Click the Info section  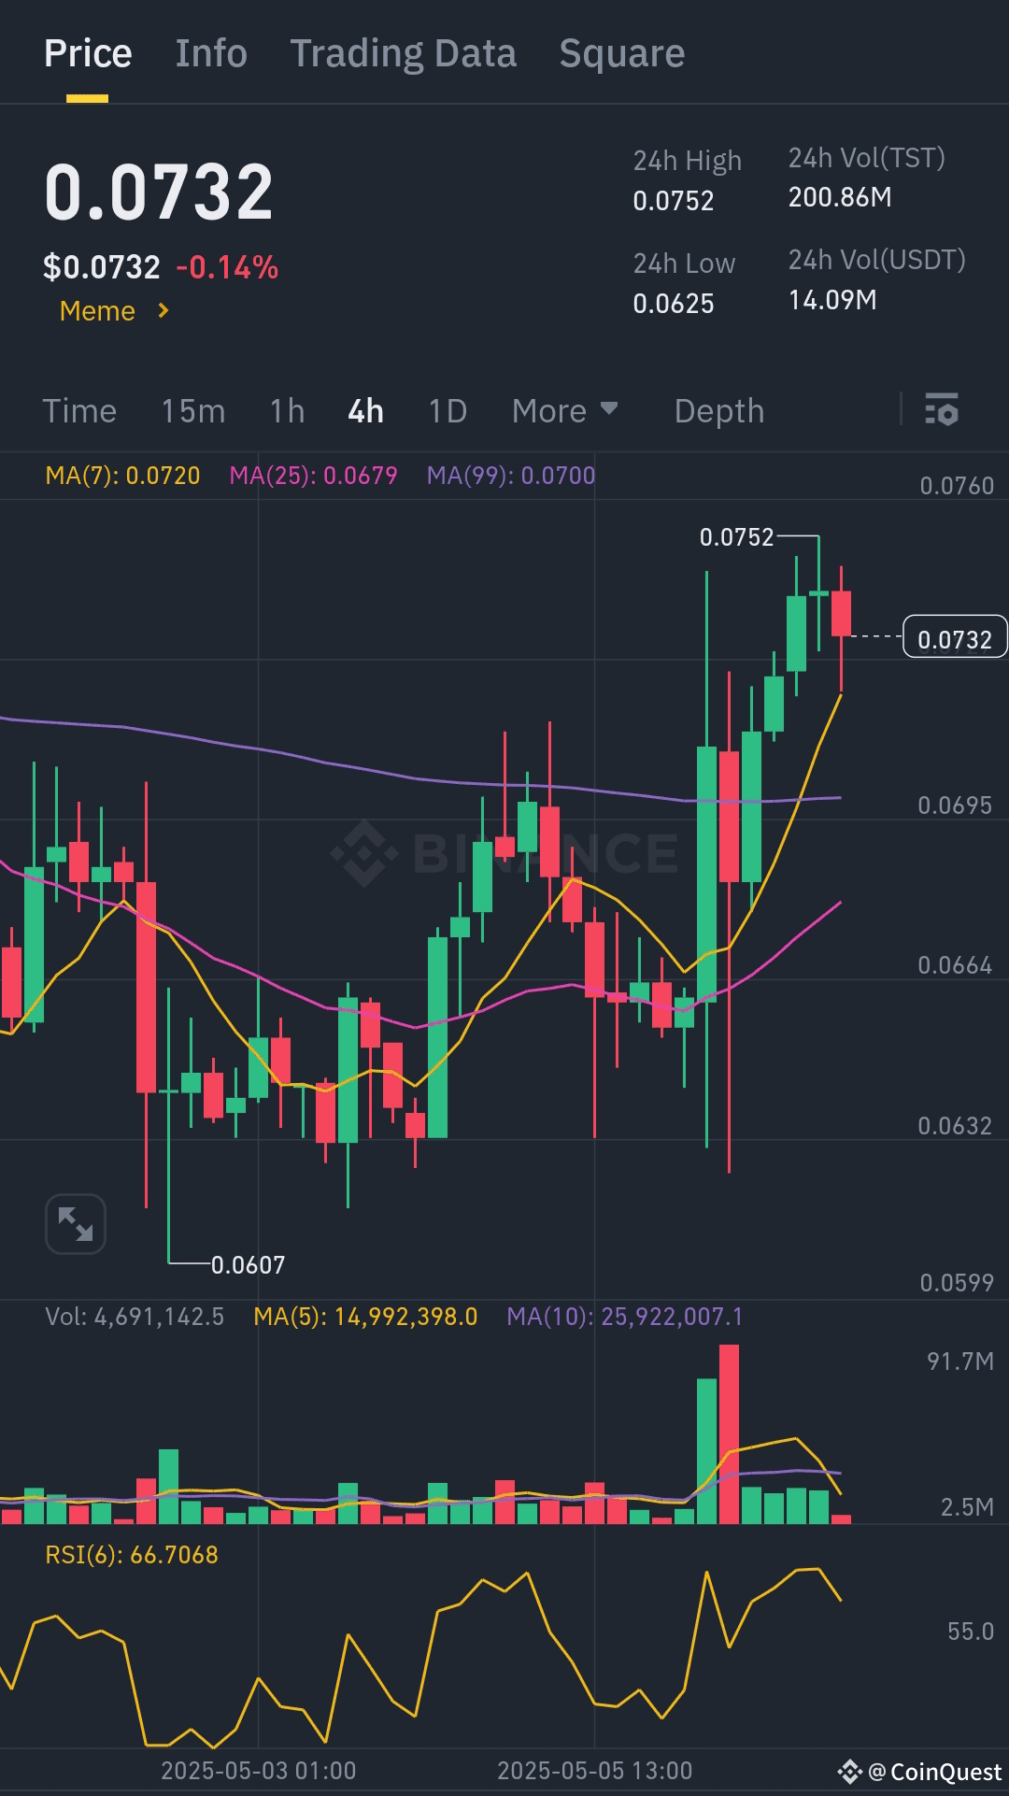point(210,53)
